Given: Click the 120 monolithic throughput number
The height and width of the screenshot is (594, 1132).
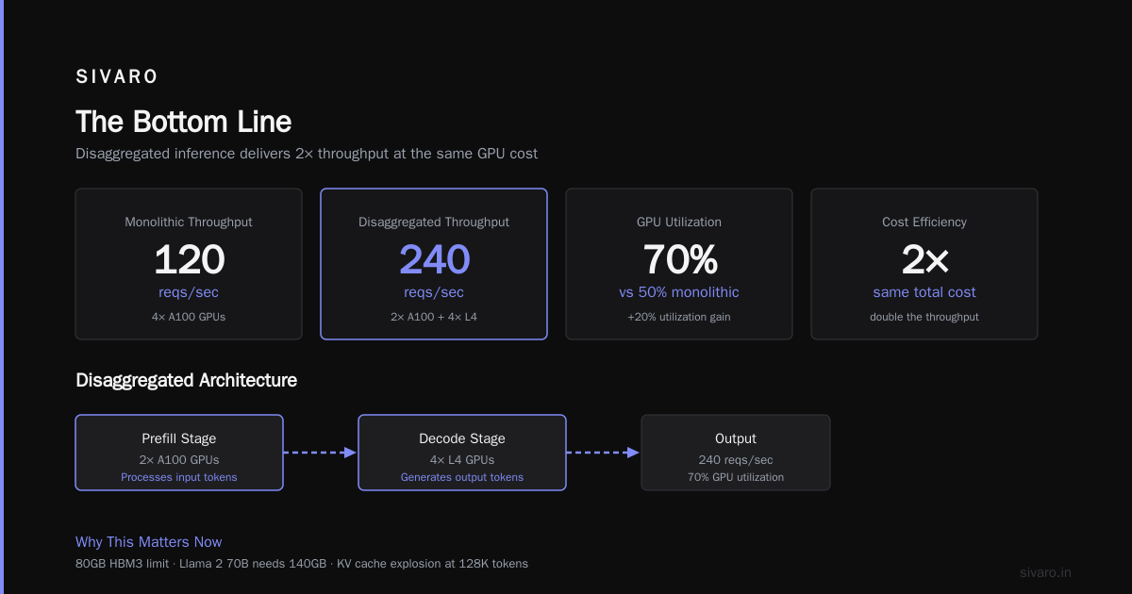Looking at the screenshot, I should 189,260.
